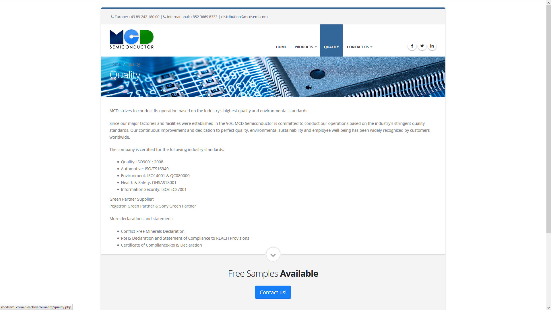Click the International phone number icon
Screen dimensions: 551x310
(165, 17)
